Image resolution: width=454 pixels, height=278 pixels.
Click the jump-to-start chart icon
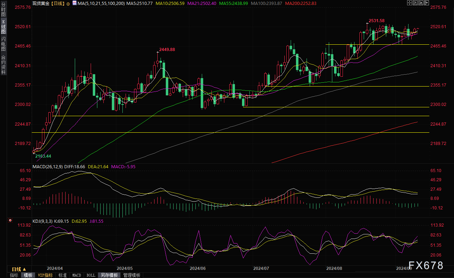click(416, 3)
